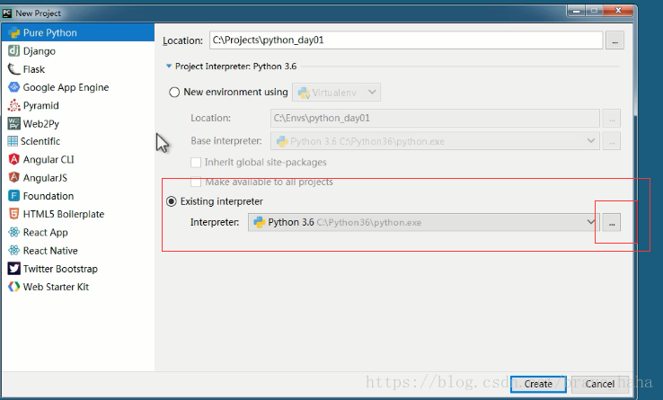Click the Web Starter Kit icon

[x=14, y=287]
